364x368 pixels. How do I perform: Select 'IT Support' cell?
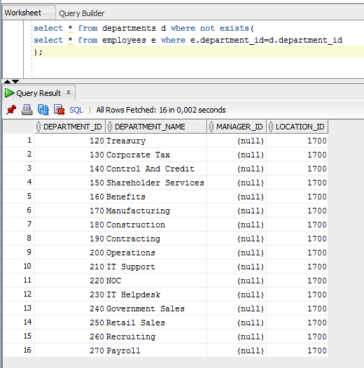156,267
